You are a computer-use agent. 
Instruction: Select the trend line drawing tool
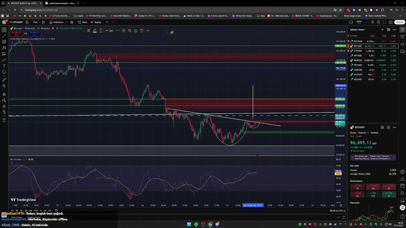click(4, 36)
